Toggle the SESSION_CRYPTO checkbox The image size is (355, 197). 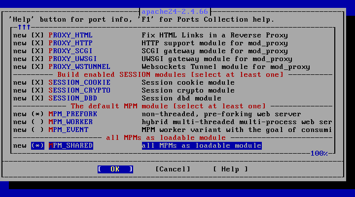(x=37, y=91)
